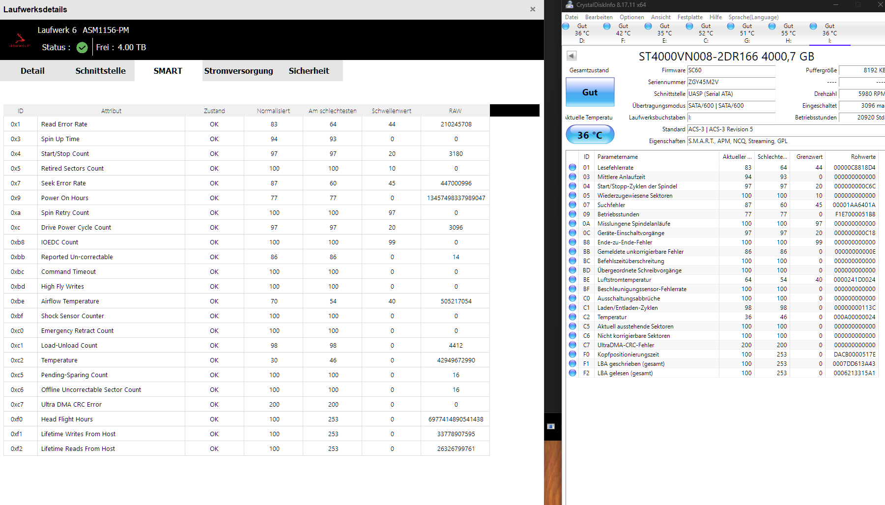Open the Ansicht menu

(x=660, y=17)
